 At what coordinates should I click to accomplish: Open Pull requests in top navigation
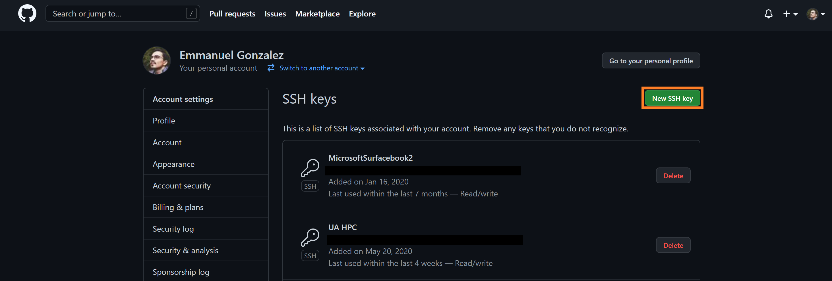coord(232,14)
